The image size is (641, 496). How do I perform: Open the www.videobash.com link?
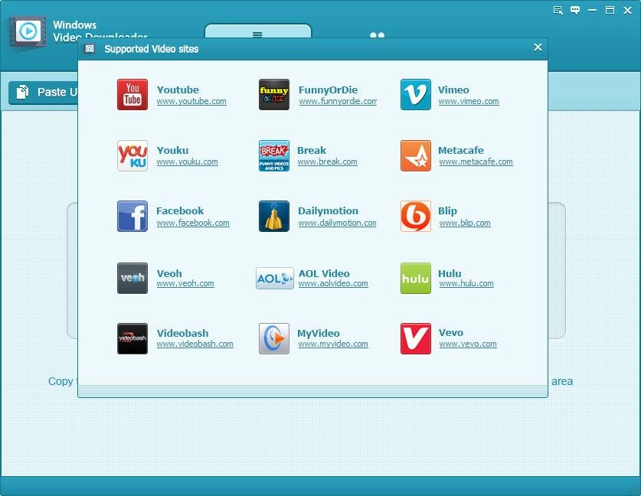pos(195,344)
